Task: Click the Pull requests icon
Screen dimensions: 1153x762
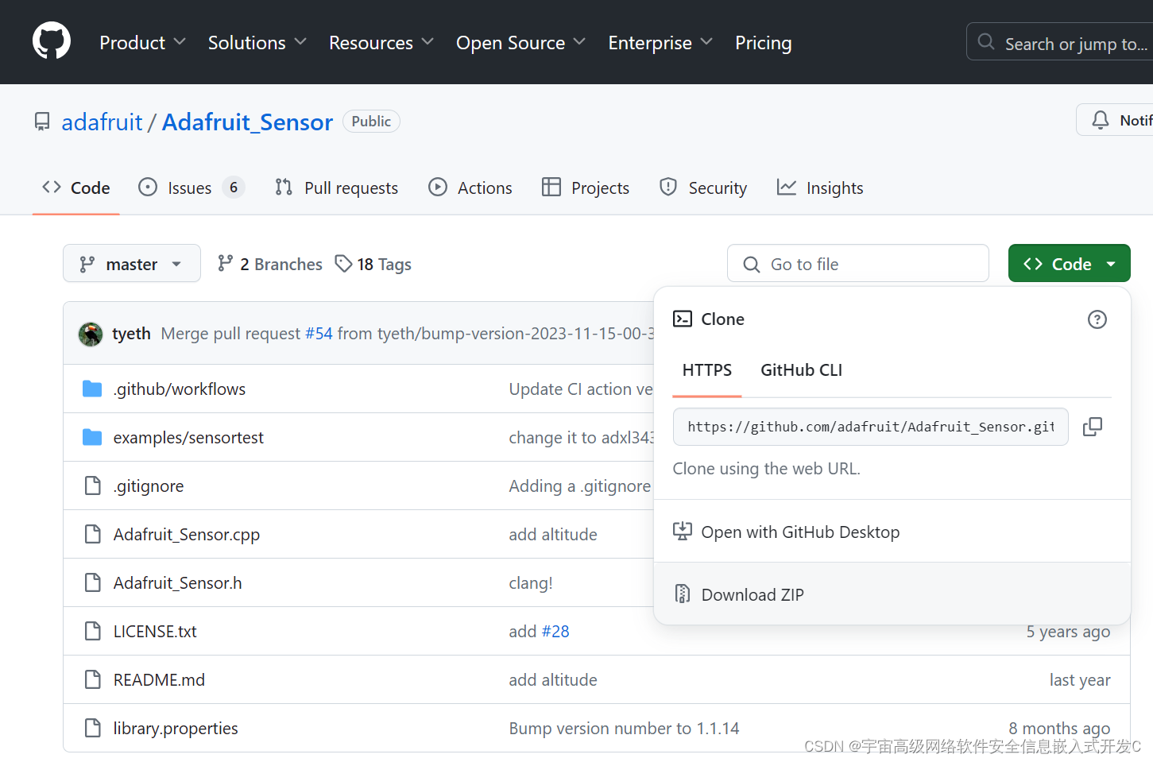Action: coord(284,188)
